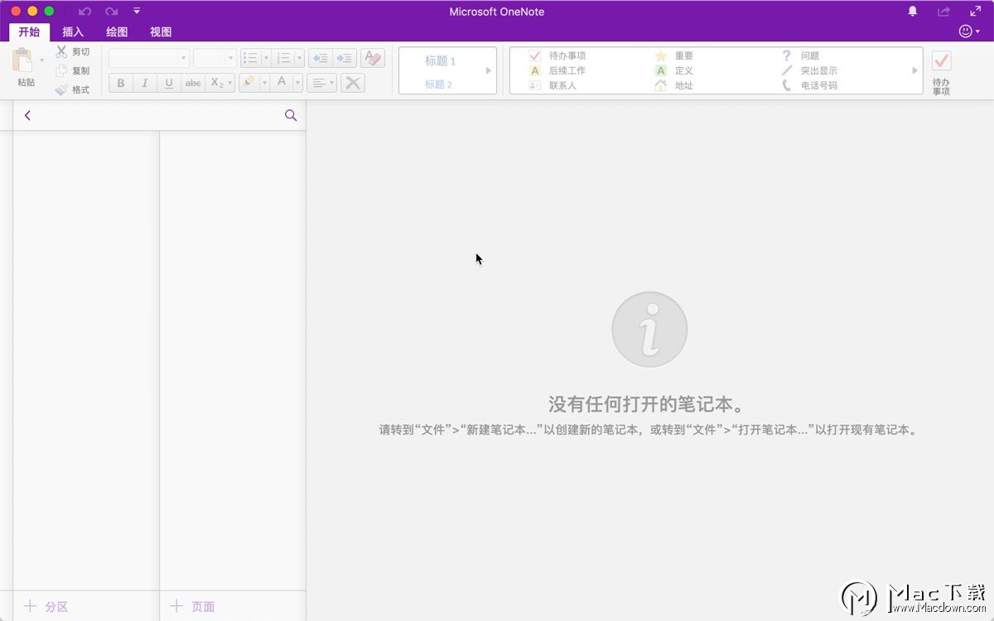Click the Share icon in the title bar
Screen dimensions: 994x621
click(x=943, y=12)
